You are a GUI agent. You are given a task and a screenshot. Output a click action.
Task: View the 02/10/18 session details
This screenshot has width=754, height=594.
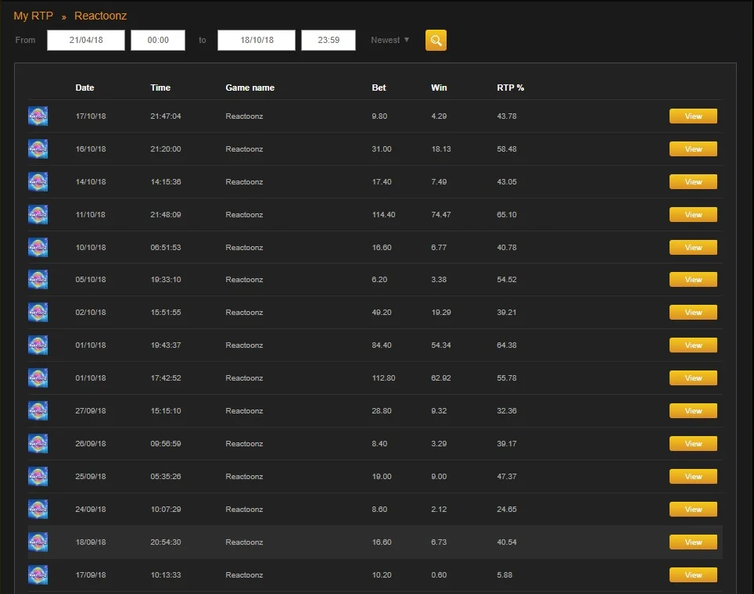[x=693, y=312]
